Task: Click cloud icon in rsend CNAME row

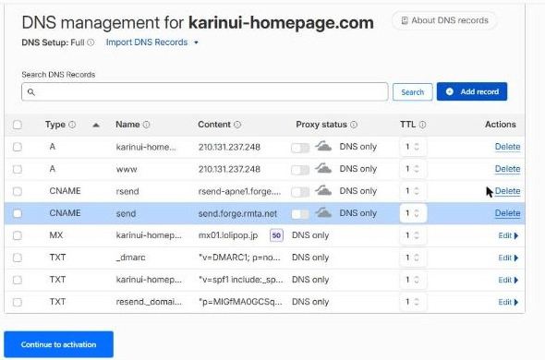Action: (x=323, y=190)
